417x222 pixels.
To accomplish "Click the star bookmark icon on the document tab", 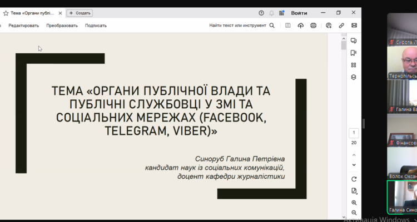I will (6, 13).
